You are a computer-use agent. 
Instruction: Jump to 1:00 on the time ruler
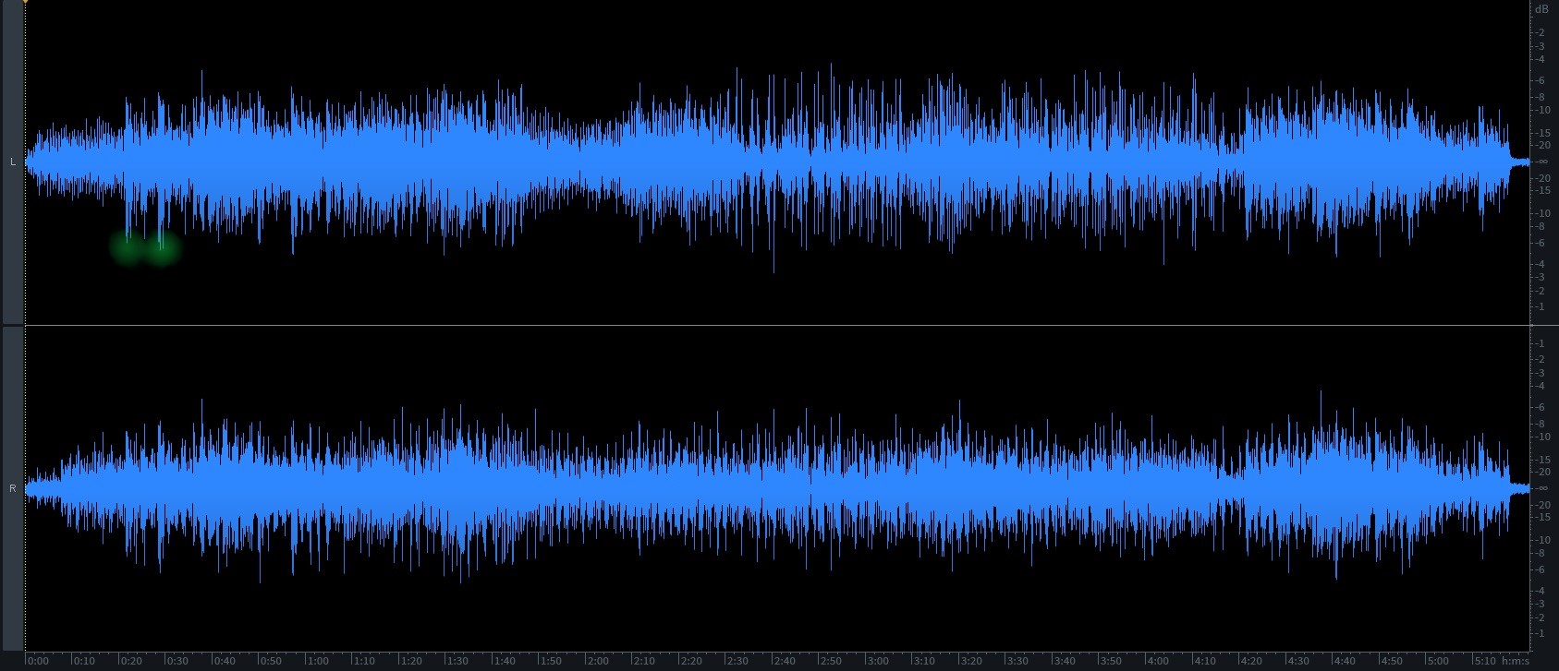(x=317, y=661)
